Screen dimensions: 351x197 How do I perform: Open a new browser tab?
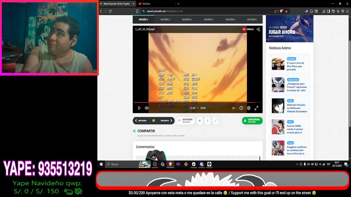[179, 4]
